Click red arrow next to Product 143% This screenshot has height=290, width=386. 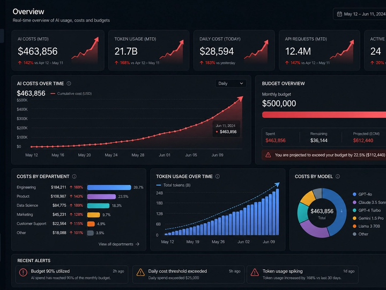tap(71, 197)
